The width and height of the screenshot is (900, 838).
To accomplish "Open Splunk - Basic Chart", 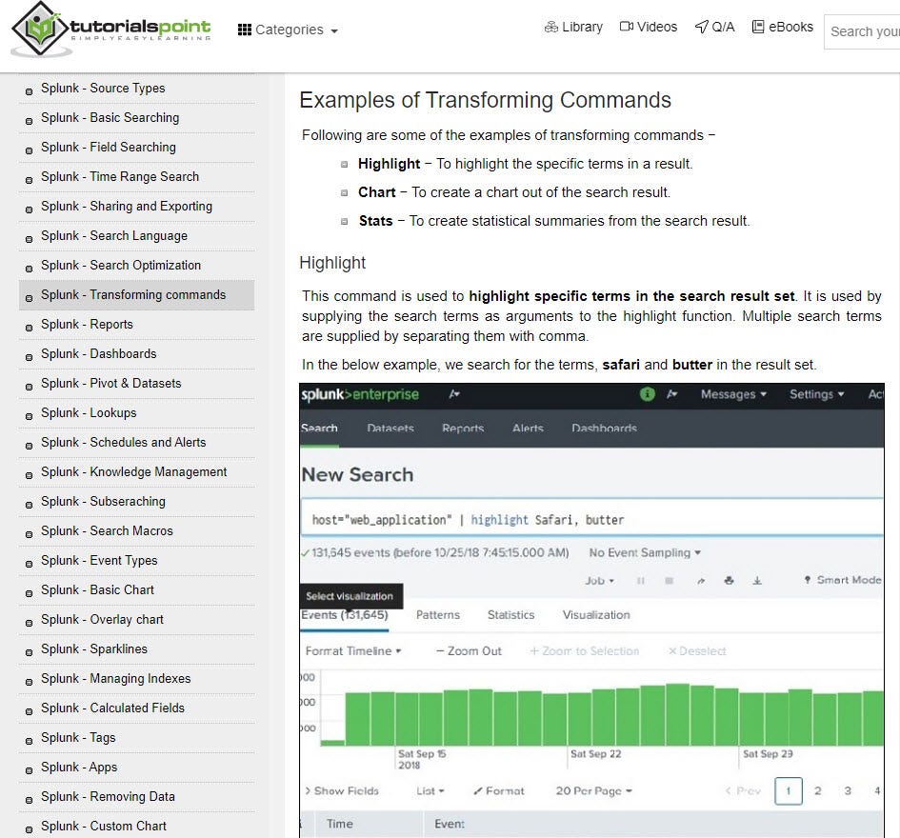I will pyautogui.click(x=97, y=590).
